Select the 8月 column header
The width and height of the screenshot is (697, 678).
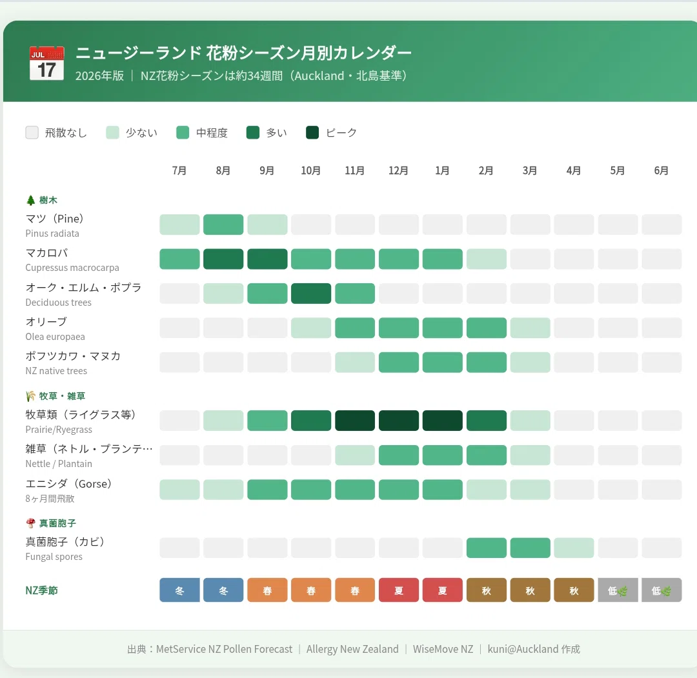coord(223,170)
